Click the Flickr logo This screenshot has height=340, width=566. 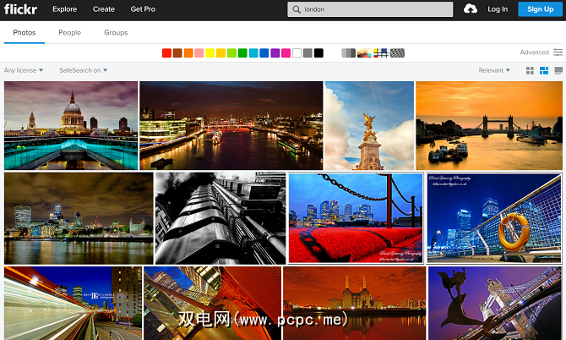(20, 9)
